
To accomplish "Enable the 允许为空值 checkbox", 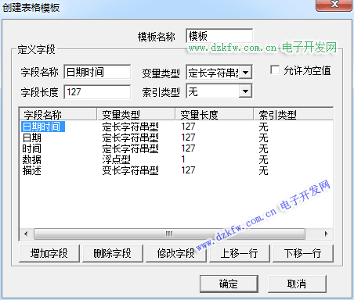I will coord(275,70).
